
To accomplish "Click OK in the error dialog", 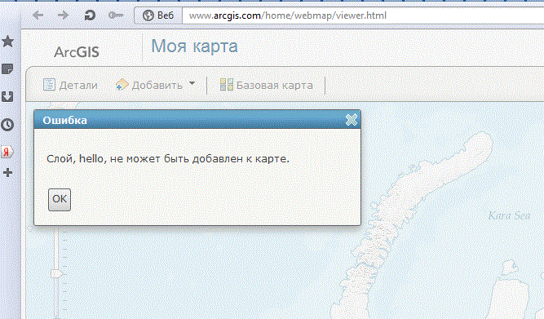I will [60, 200].
